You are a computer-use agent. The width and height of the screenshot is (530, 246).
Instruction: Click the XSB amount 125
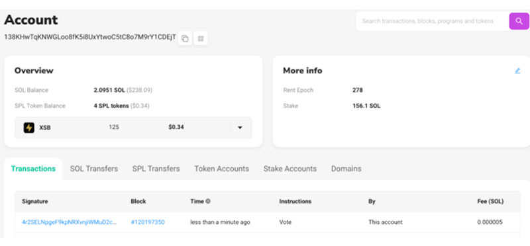tap(114, 127)
